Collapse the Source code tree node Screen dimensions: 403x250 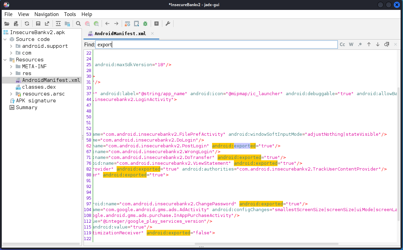coord(5,39)
